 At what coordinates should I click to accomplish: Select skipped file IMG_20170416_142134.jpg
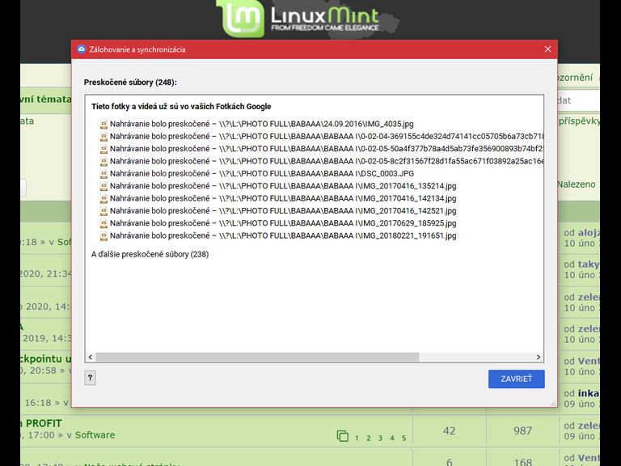coord(283,198)
